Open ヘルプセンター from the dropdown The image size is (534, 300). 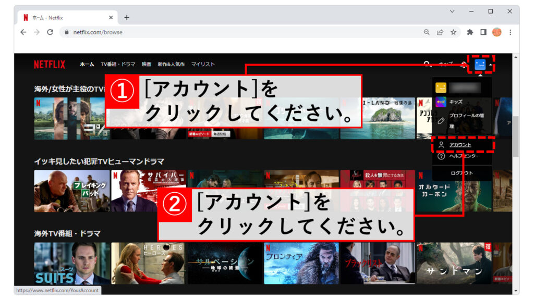tap(464, 156)
